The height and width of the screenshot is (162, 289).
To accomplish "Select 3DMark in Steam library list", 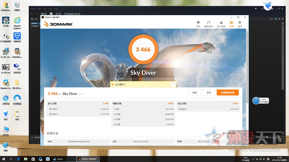I will point(35,23).
